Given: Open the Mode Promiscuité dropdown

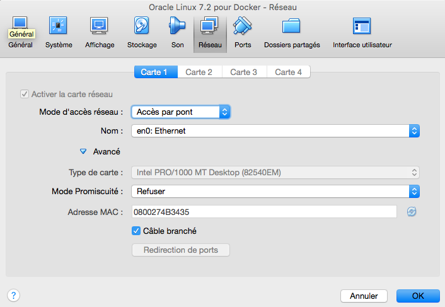Looking at the screenshot, I should tap(275, 191).
